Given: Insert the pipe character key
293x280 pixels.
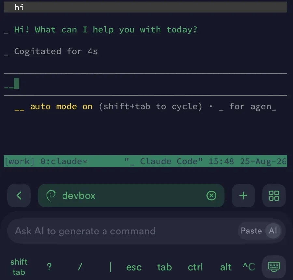Looking at the screenshot, I should coord(110,267).
